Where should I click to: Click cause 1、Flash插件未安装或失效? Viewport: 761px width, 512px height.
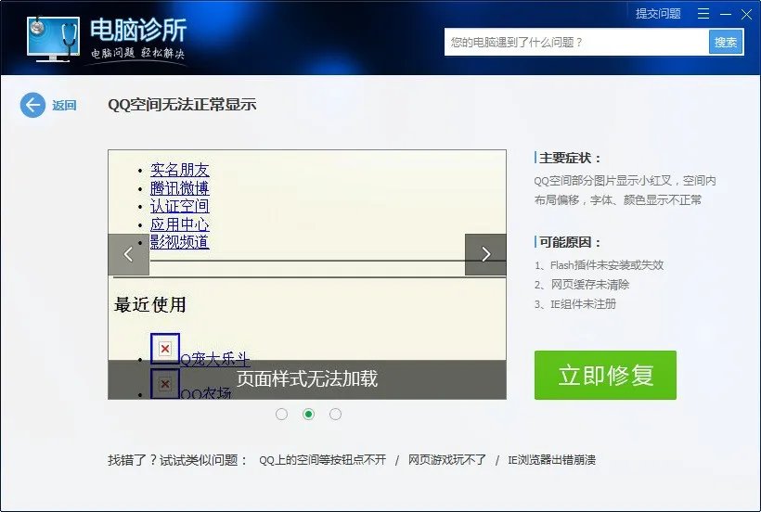599,265
